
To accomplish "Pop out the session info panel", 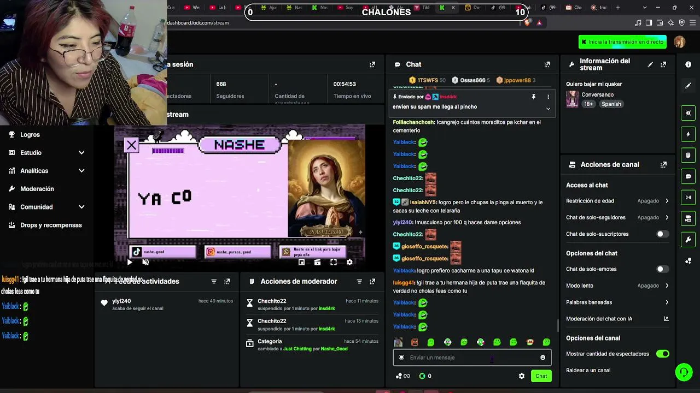I will coord(372,64).
